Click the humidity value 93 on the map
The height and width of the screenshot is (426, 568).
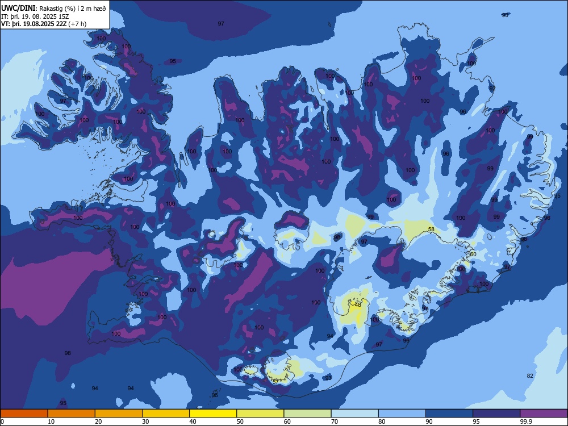tap(328, 378)
